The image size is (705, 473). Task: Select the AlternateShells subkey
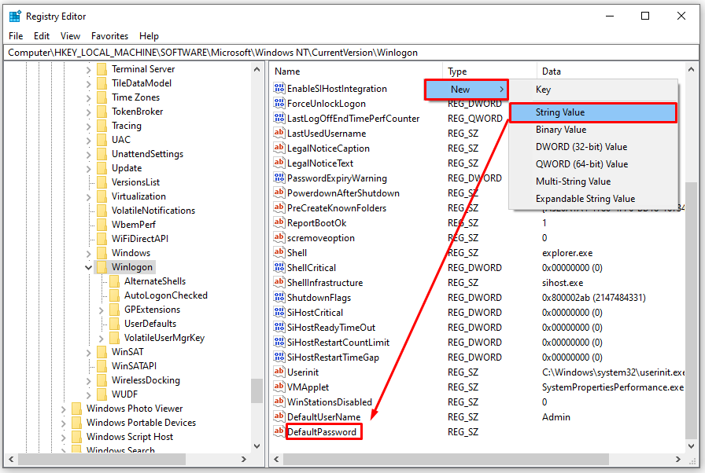155,281
